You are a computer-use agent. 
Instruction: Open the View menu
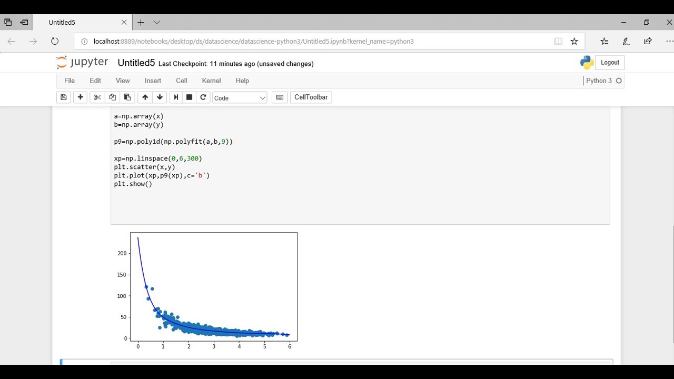click(x=123, y=81)
